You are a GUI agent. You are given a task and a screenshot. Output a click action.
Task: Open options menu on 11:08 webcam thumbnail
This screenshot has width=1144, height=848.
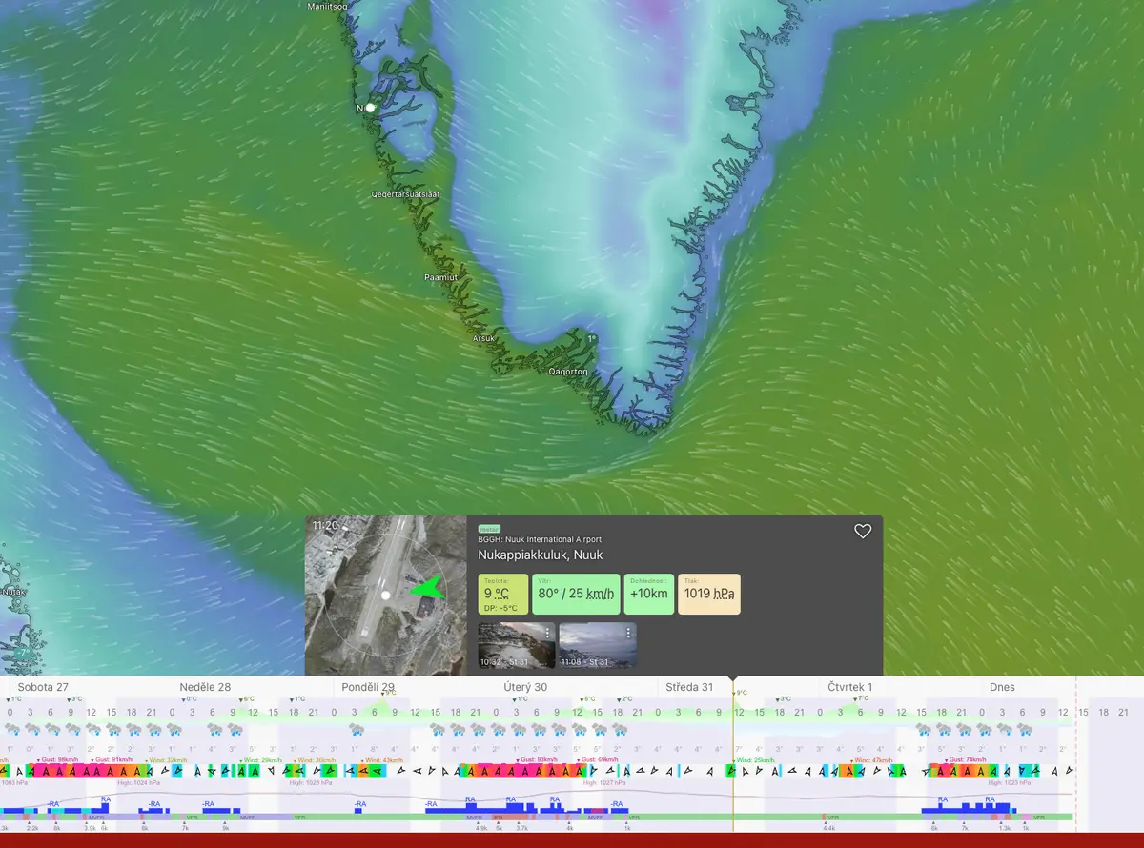tap(628, 633)
